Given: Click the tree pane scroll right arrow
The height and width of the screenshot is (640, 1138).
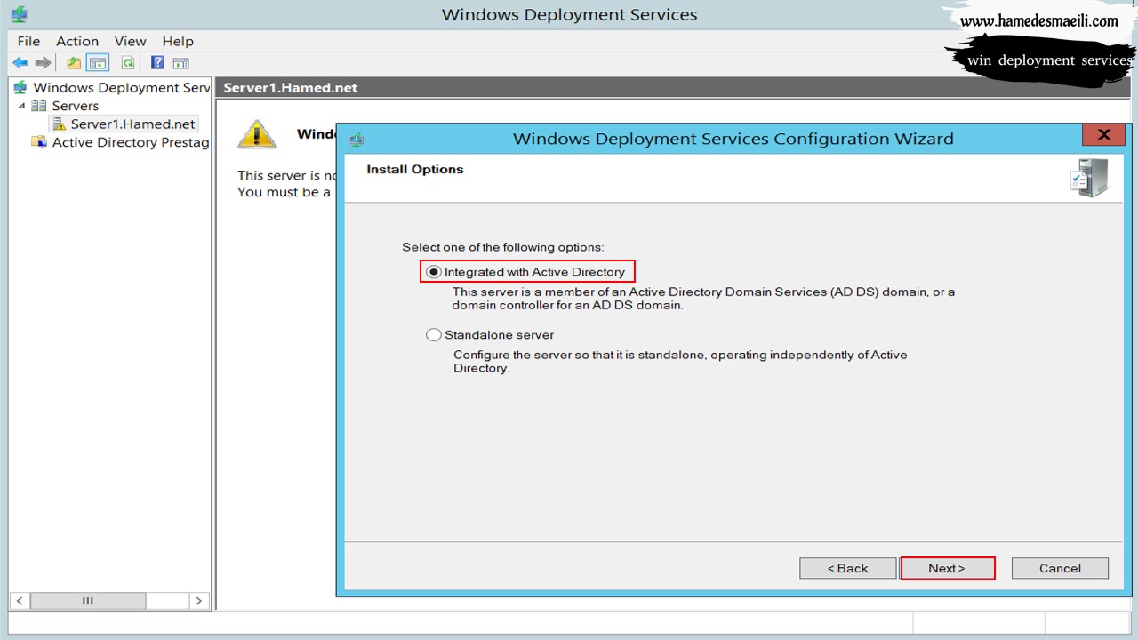Looking at the screenshot, I should click(x=199, y=601).
